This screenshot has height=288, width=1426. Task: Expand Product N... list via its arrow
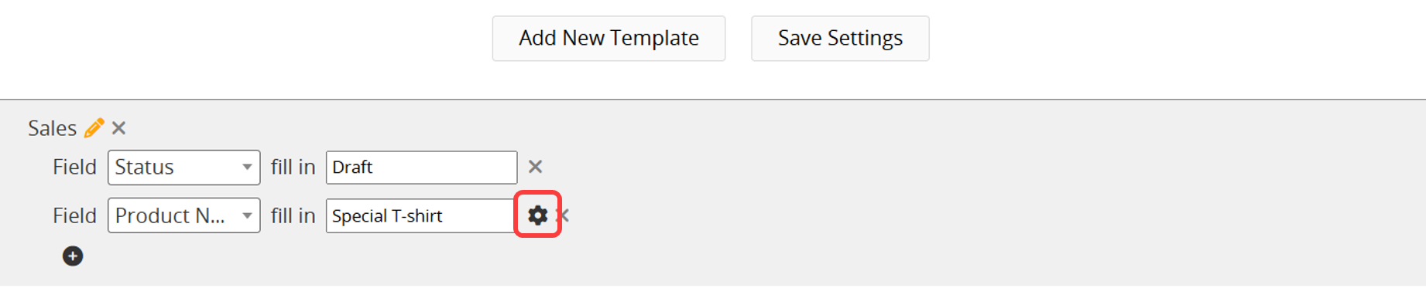click(x=247, y=215)
